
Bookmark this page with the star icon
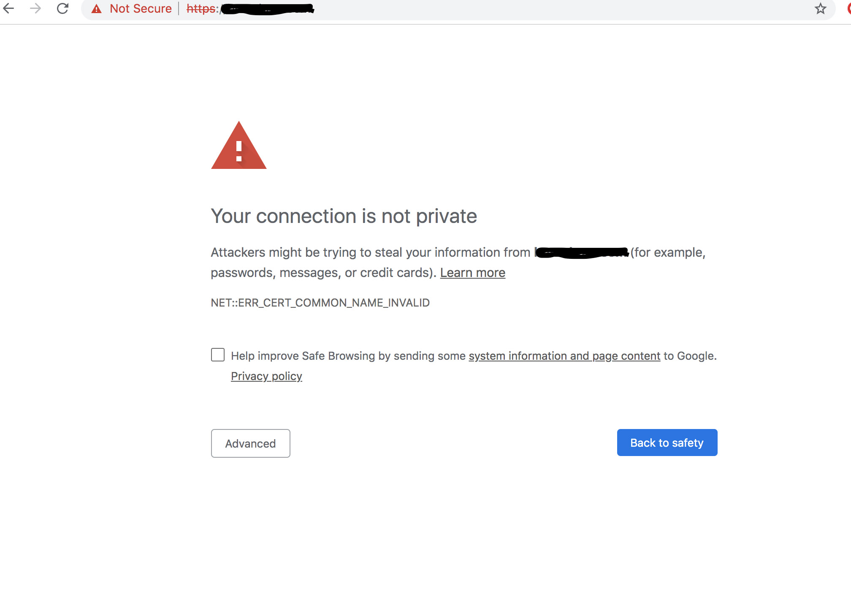pos(820,8)
